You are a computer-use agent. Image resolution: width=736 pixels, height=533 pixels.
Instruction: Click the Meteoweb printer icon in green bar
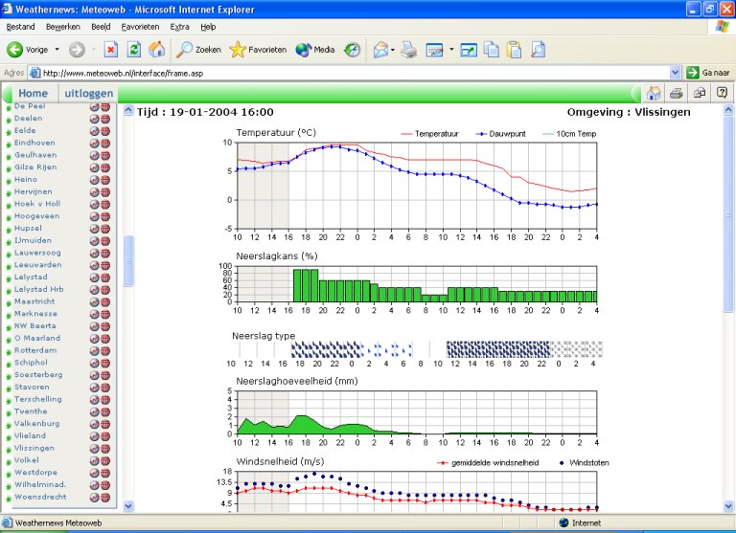(x=677, y=93)
